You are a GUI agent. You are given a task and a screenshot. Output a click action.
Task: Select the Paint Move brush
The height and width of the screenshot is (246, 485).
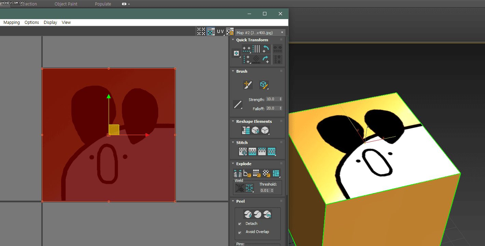(x=248, y=85)
